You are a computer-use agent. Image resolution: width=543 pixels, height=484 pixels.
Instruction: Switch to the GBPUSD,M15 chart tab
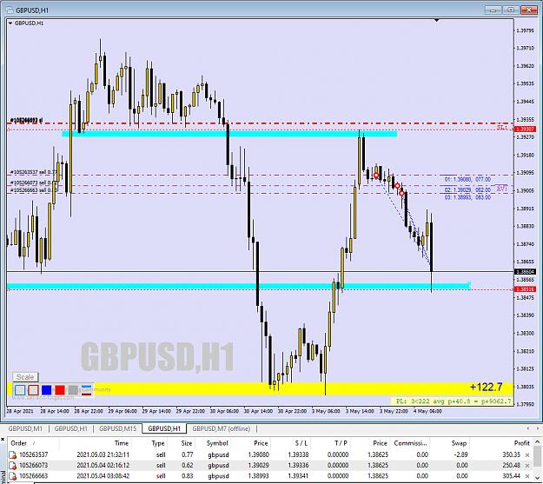pyautogui.click(x=118, y=428)
